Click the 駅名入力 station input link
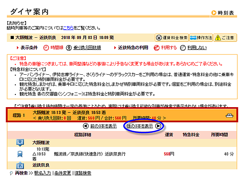 pyautogui.click(x=42, y=173)
